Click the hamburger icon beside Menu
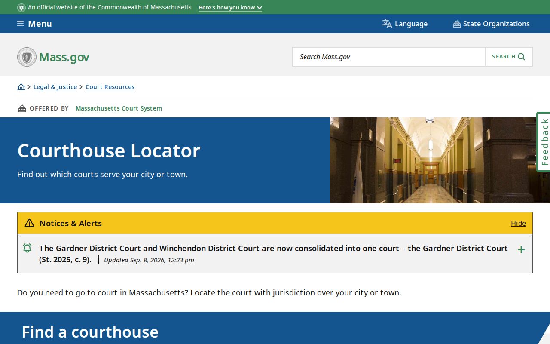The image size is (550, 344). click(x=20, y=23)
